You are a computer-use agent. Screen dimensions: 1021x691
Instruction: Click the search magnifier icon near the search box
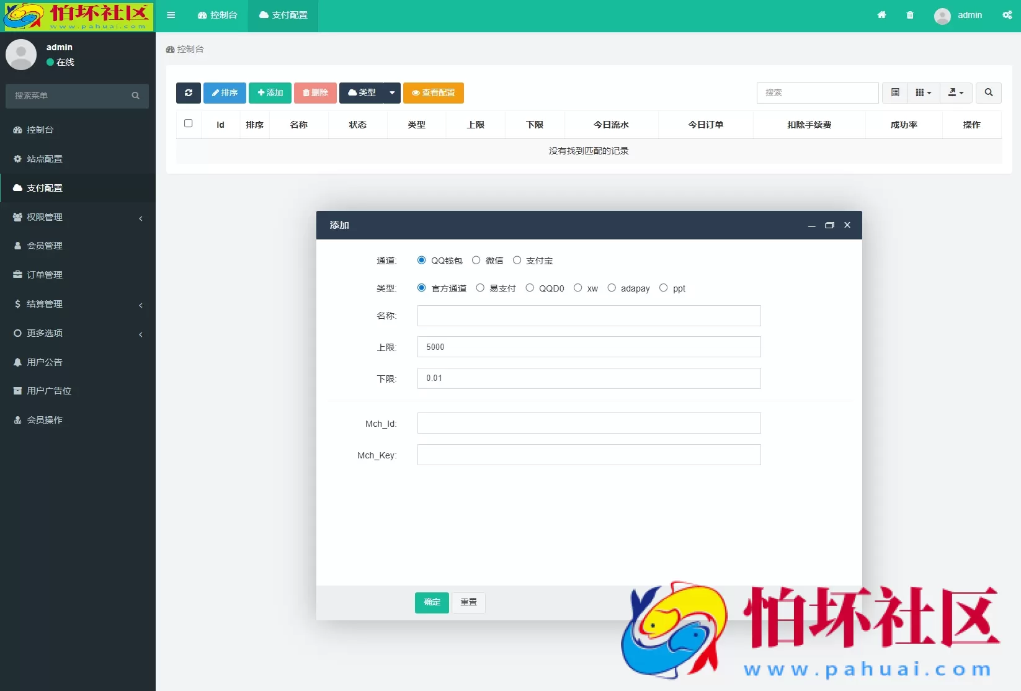tap(988, 92)
